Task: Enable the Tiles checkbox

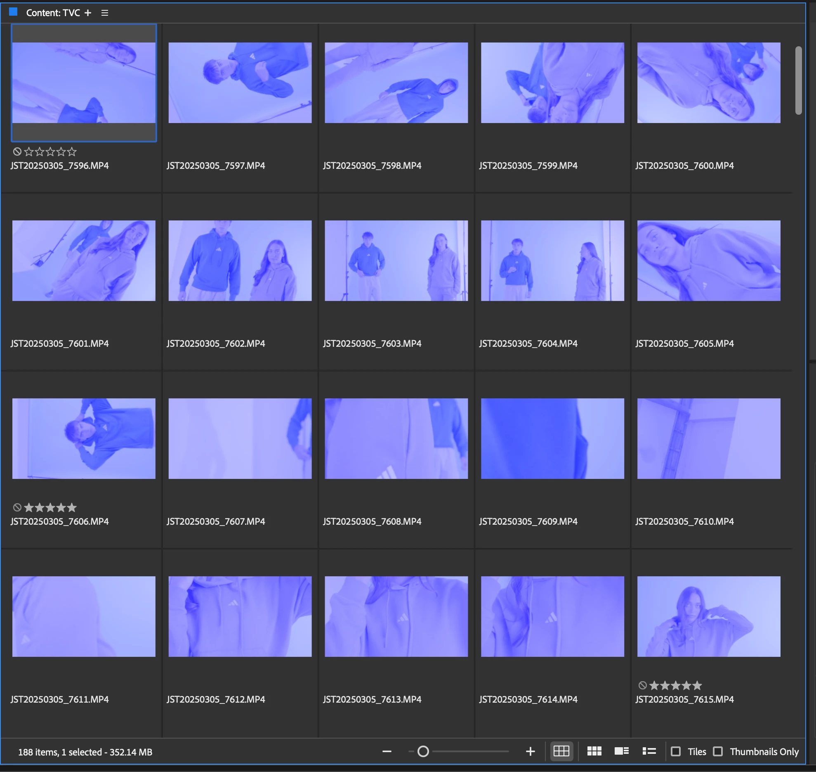Action: pos(676,751)
